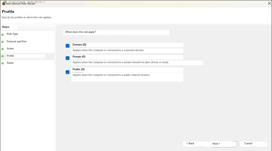Go back with the < Back button
The image size is (272, 151).
click(196, 144)
